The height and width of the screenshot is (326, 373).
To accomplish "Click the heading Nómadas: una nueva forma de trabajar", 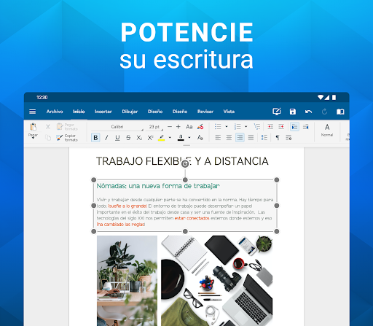I will tap(158, 186).
